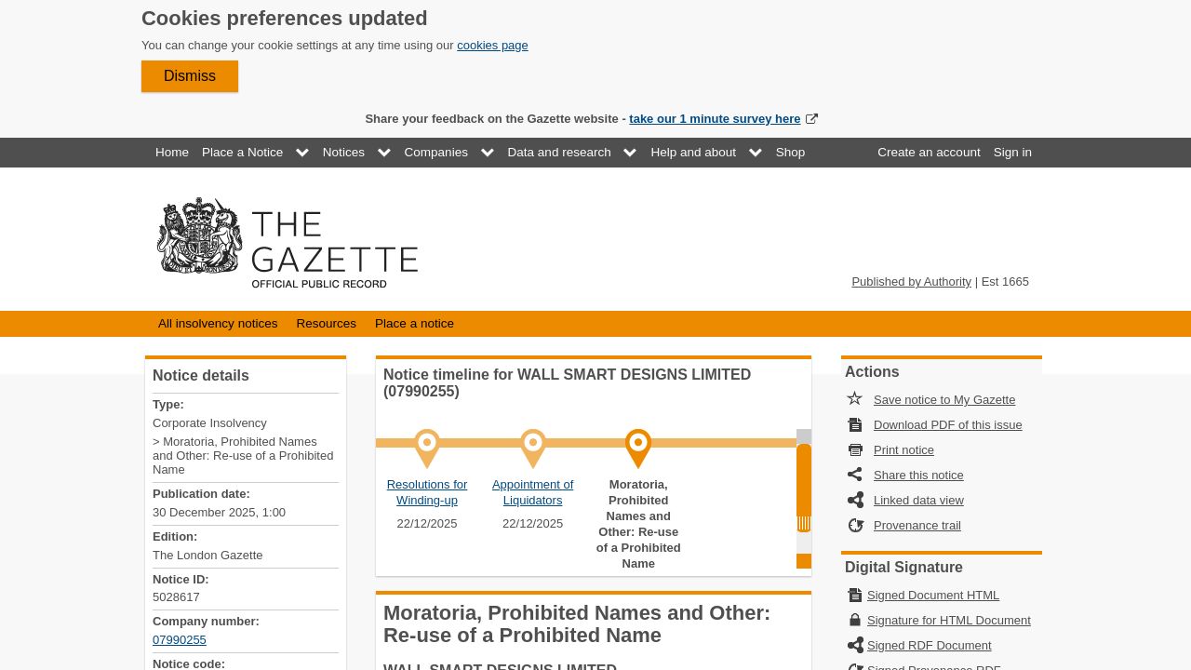The image size is (1191, 670).
Task: Open the cookies page link
Action: point(492,46)
